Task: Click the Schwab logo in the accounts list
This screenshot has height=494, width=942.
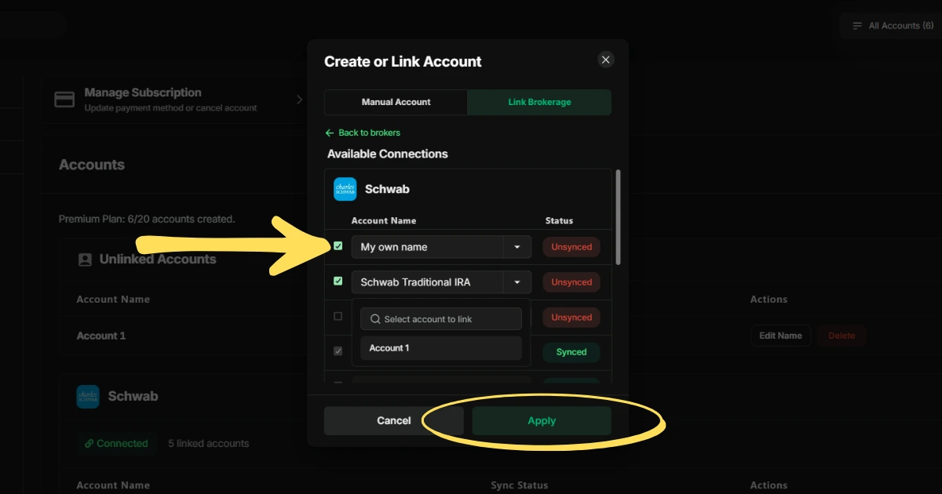Action: [x=88, y=396]
